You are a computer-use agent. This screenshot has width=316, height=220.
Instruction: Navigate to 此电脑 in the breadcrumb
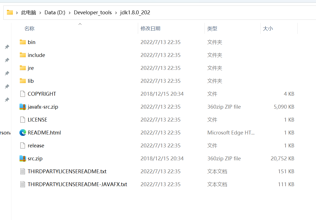pos(29,13)
